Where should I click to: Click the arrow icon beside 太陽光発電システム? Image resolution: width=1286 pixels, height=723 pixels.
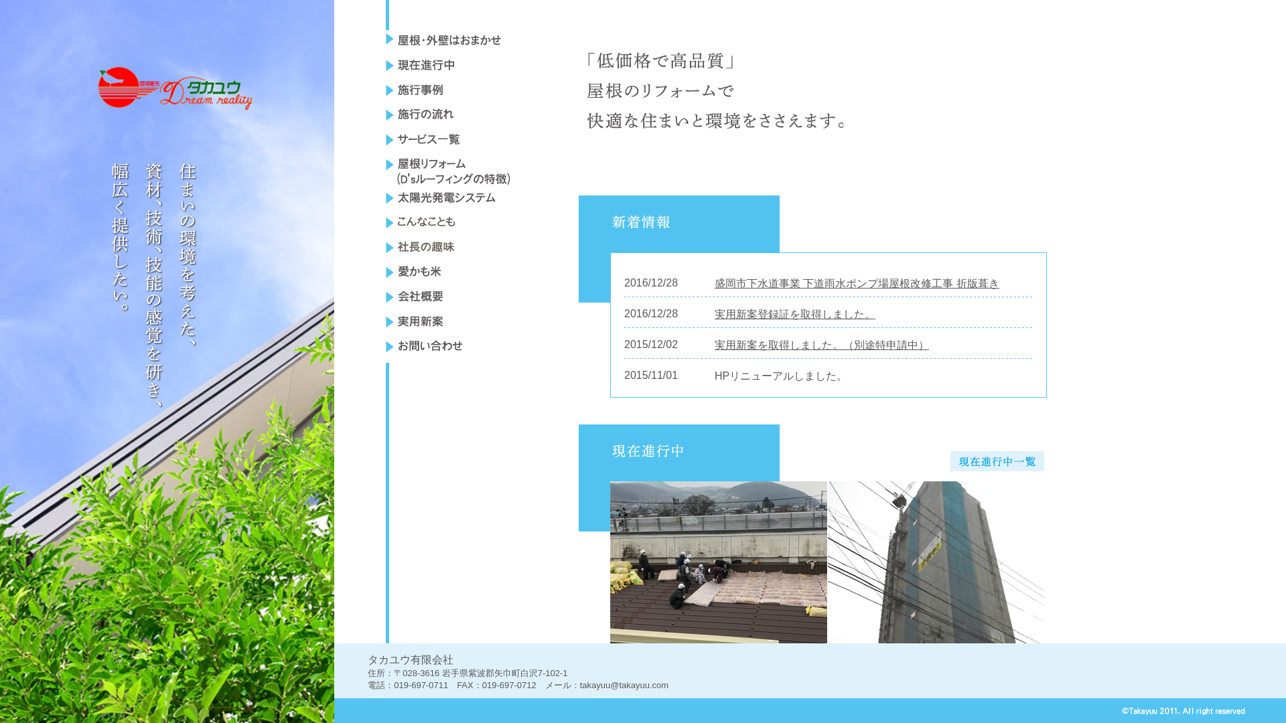388,198
